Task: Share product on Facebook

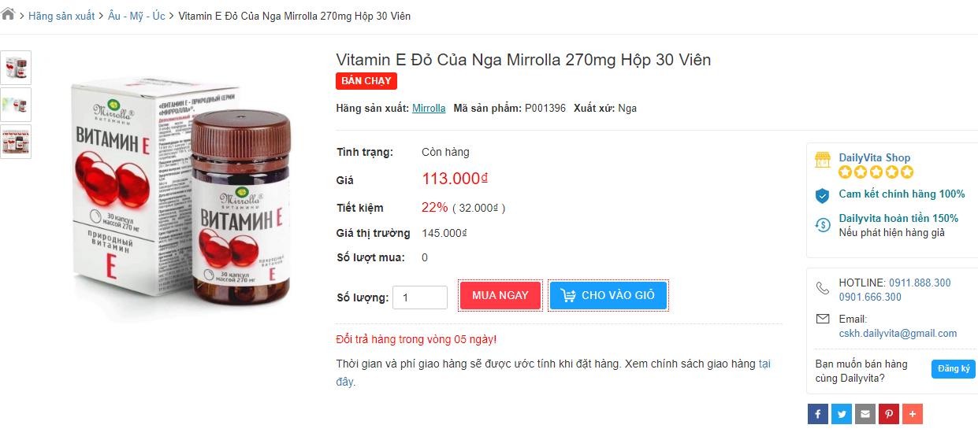Action: [x=817, y=414]
